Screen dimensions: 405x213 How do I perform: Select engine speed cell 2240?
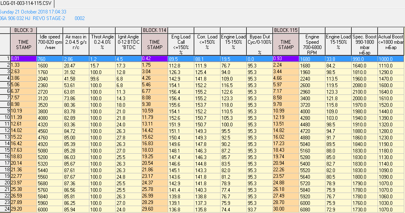[312, 78]
